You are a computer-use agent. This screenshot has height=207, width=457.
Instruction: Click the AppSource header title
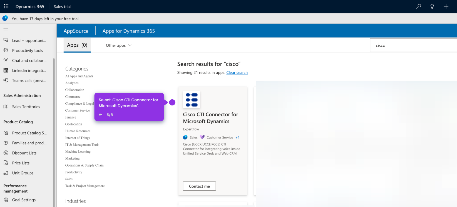(x=76, y=31)
